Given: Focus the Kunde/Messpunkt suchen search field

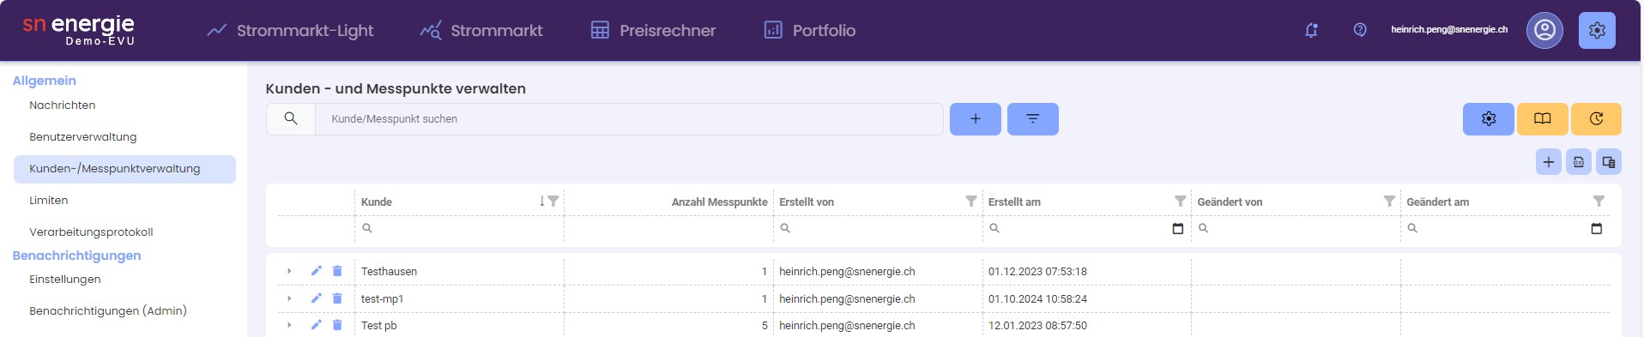Looking at the screenshot, I should 629,119.
